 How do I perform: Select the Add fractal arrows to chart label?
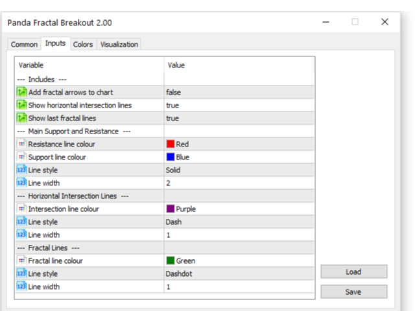click(x=71, y=92)
